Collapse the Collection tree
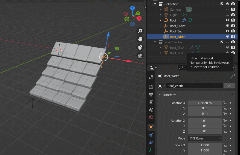Screen dimensions: 240x155 click(155, 4)
